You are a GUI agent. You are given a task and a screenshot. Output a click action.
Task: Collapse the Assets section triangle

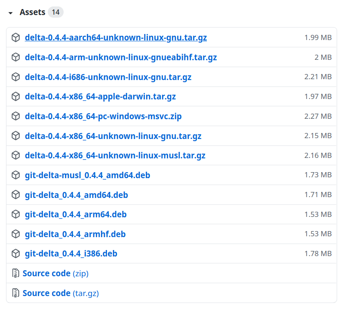coord(11,13)
